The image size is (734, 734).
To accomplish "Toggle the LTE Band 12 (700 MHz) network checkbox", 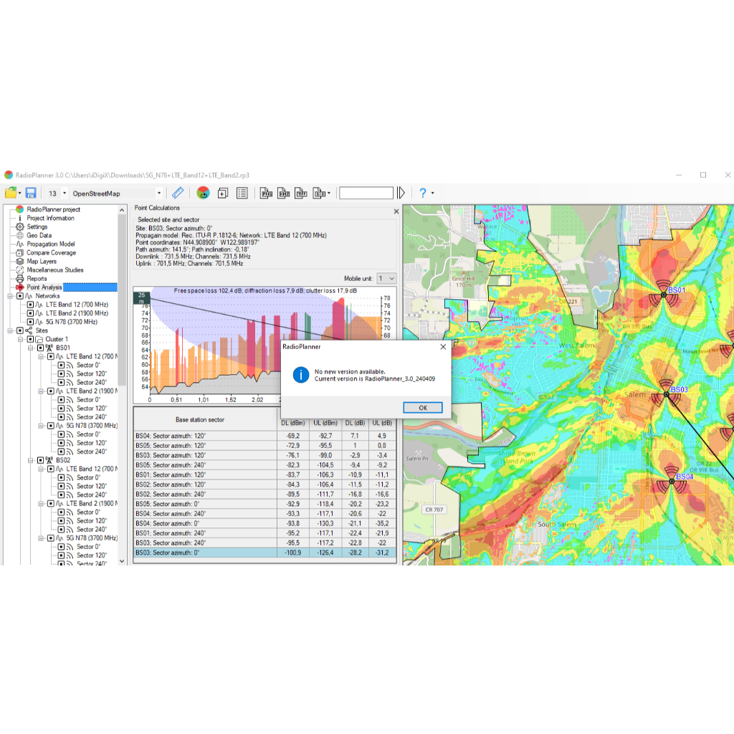I will (30, 305).
